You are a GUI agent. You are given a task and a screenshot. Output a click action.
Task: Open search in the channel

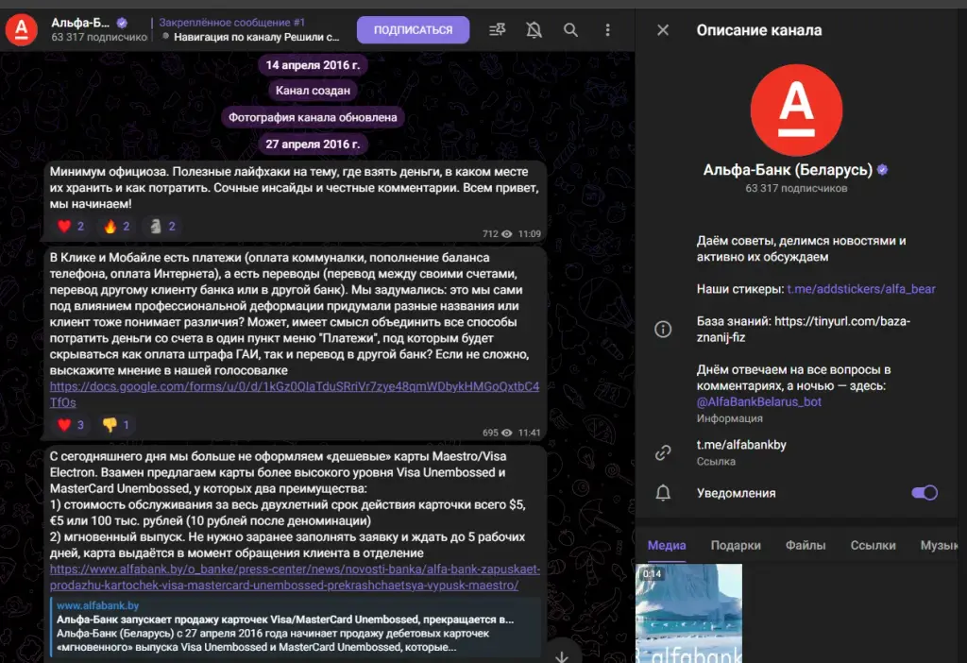[570, 29]
